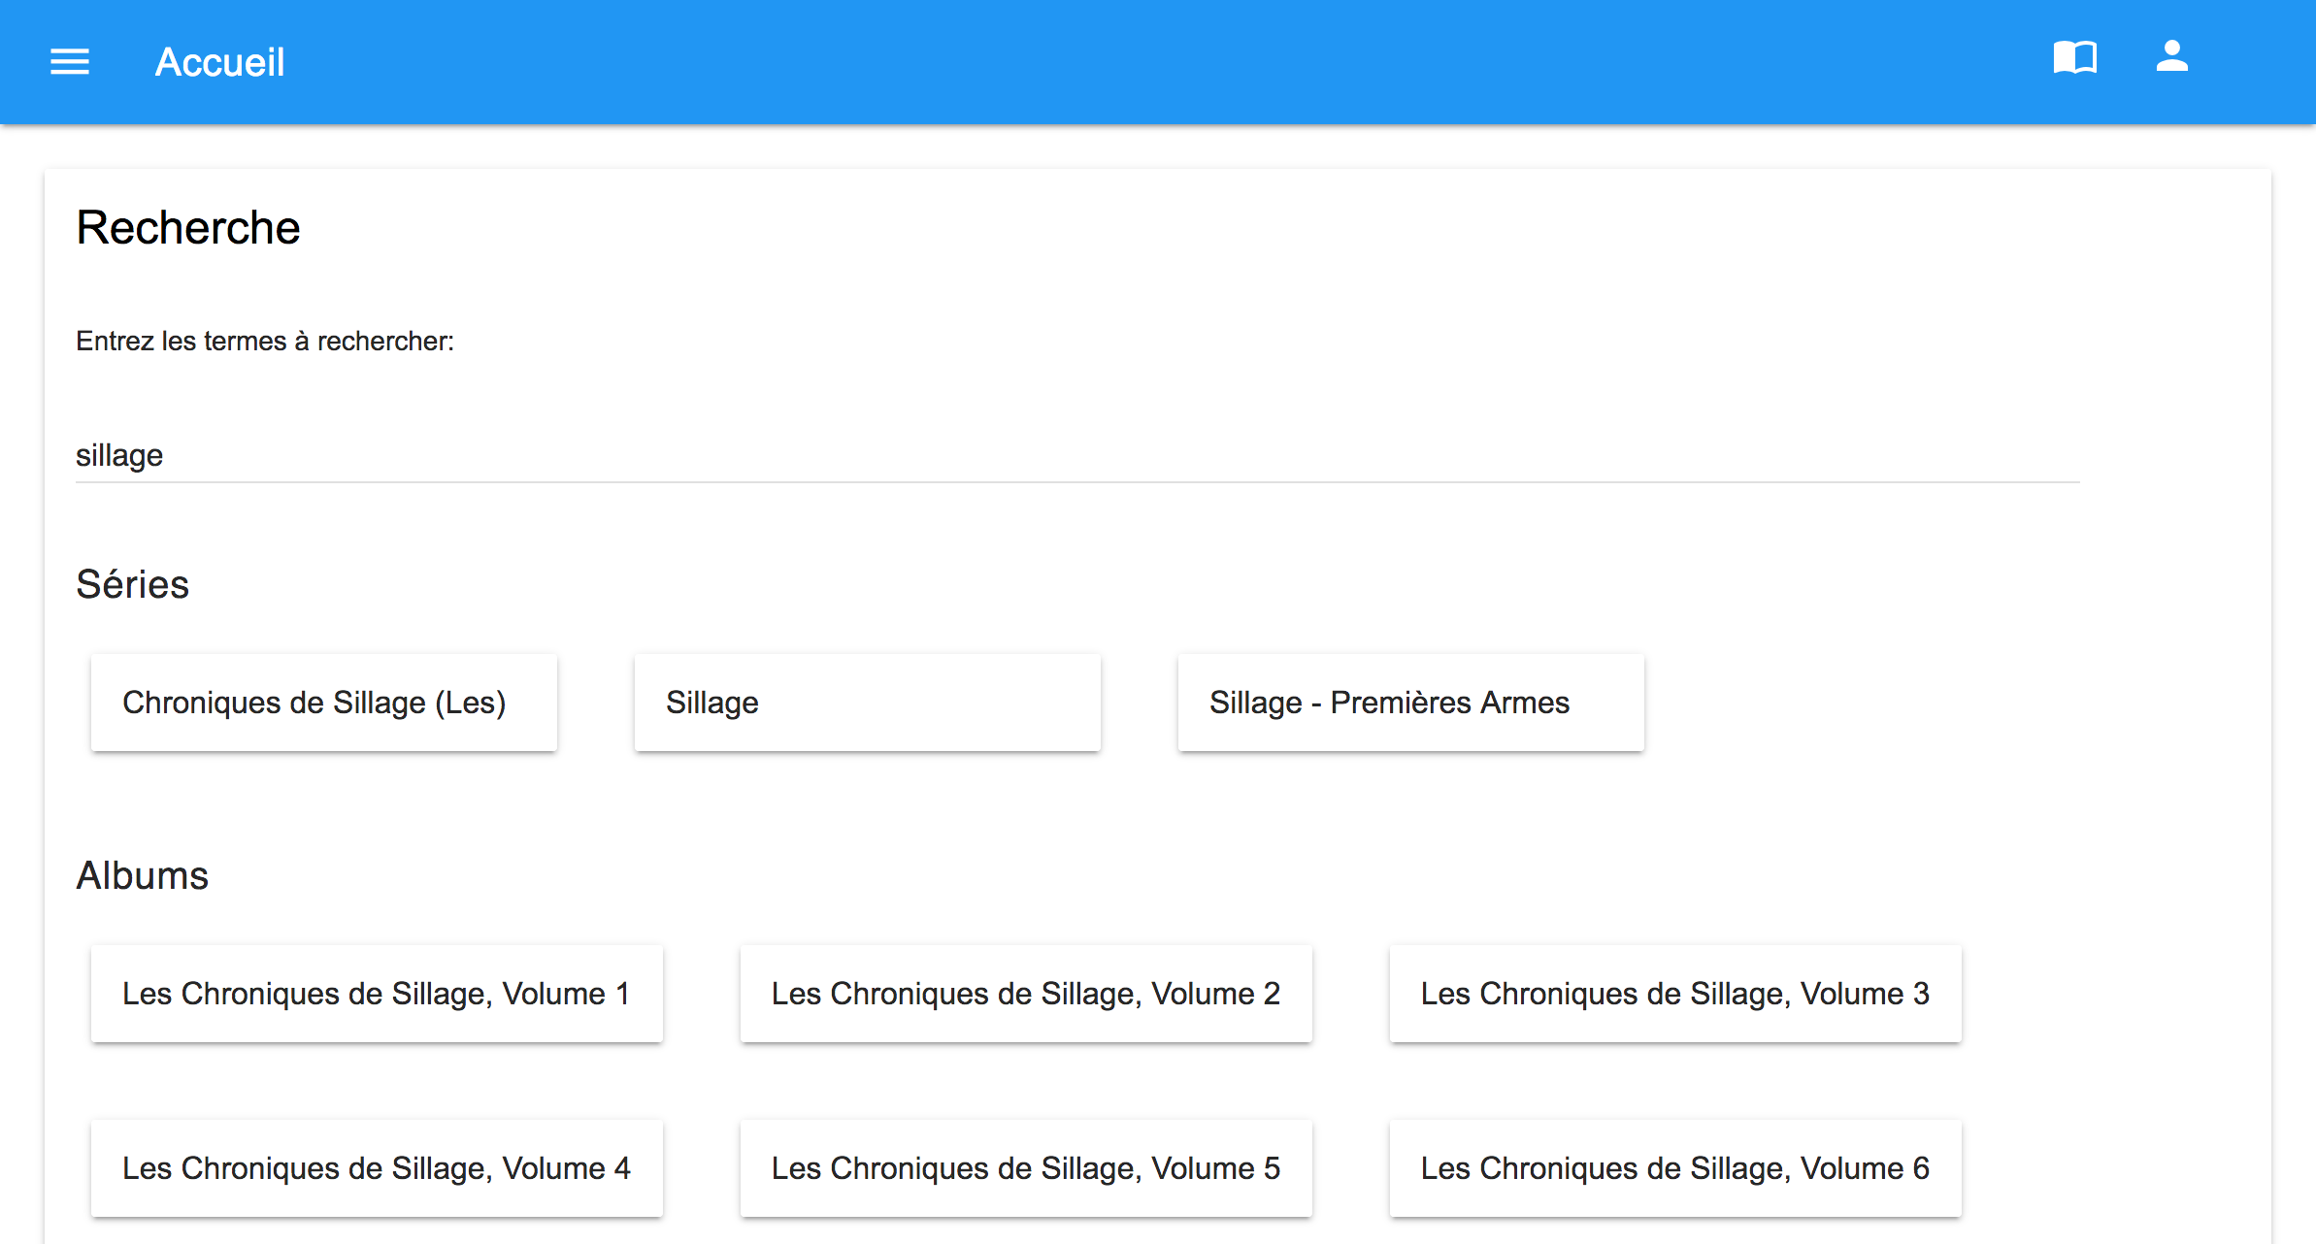Click the Accueil header title
The height and width of the screenshot is (1244, 2316).
[x=220, y=62]
